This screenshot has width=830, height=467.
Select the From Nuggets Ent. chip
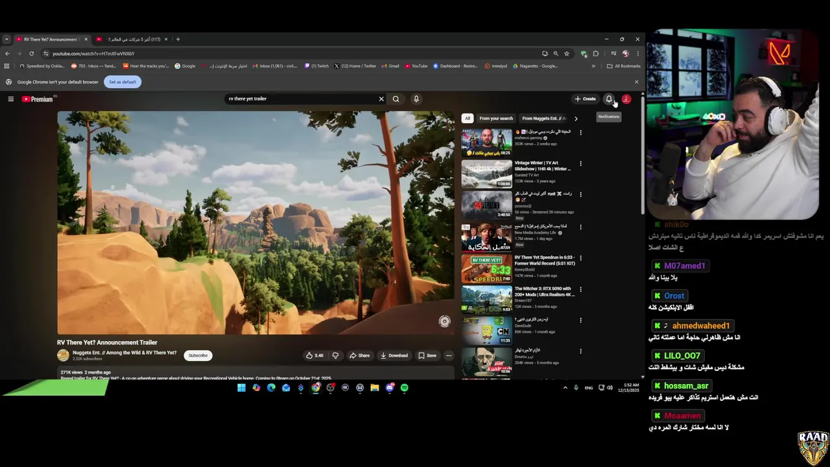(543, 119)
